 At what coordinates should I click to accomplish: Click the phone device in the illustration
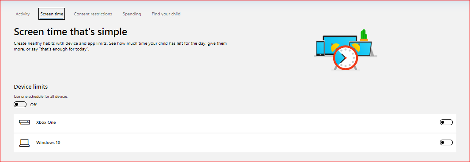click(320, 49)
